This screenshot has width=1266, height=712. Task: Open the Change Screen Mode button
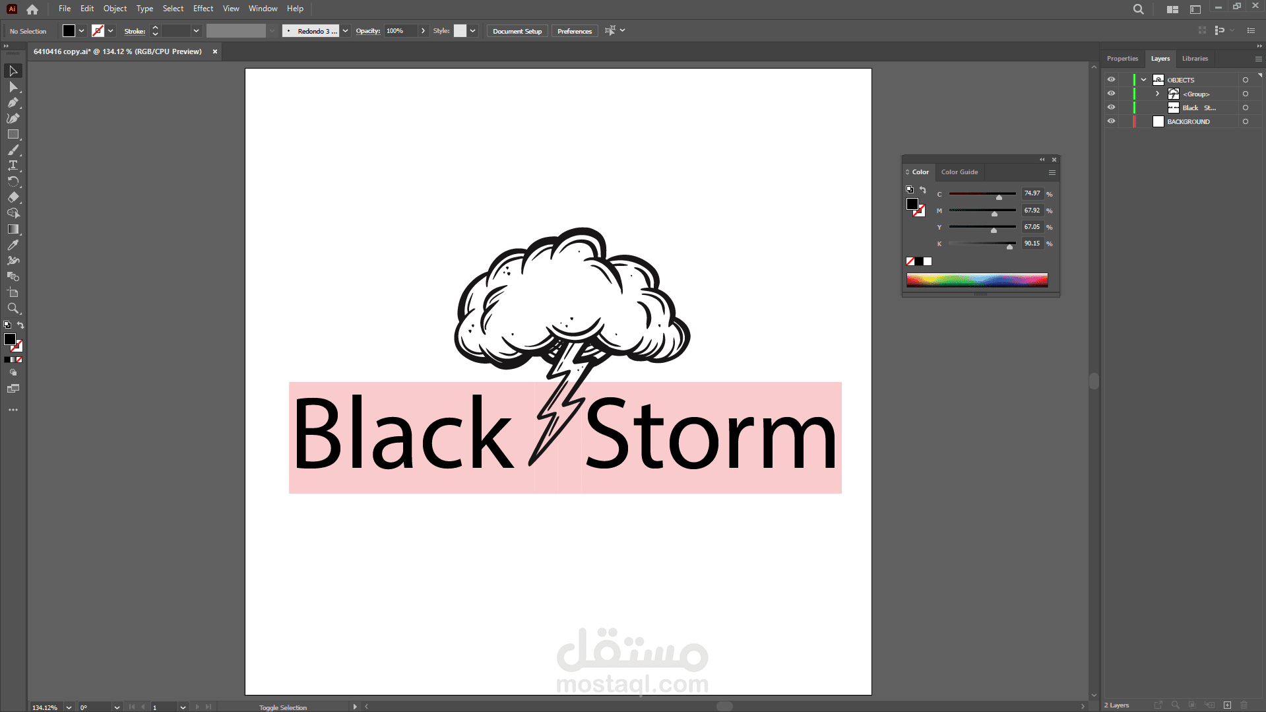(13, 389)
